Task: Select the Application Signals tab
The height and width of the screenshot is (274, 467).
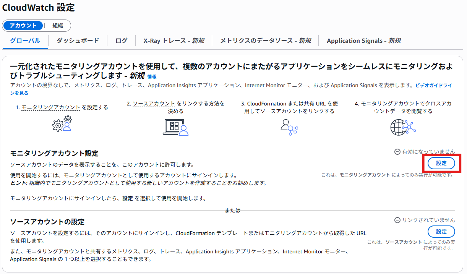Action: point(363,41)
